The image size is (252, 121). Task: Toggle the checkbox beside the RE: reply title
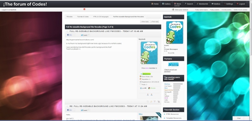click(68, 107)
